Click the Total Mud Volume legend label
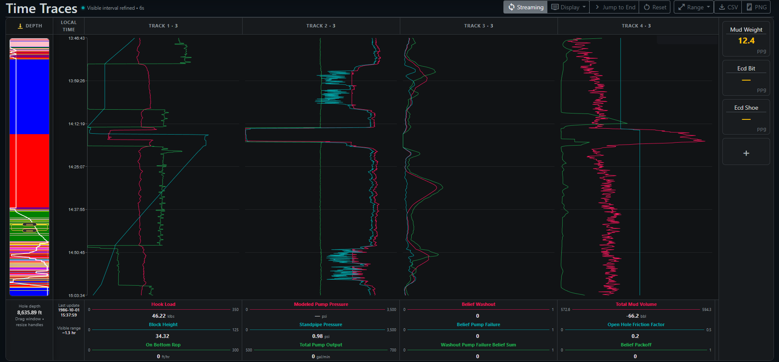Screen dimensions: 779x362 point(636,304)
